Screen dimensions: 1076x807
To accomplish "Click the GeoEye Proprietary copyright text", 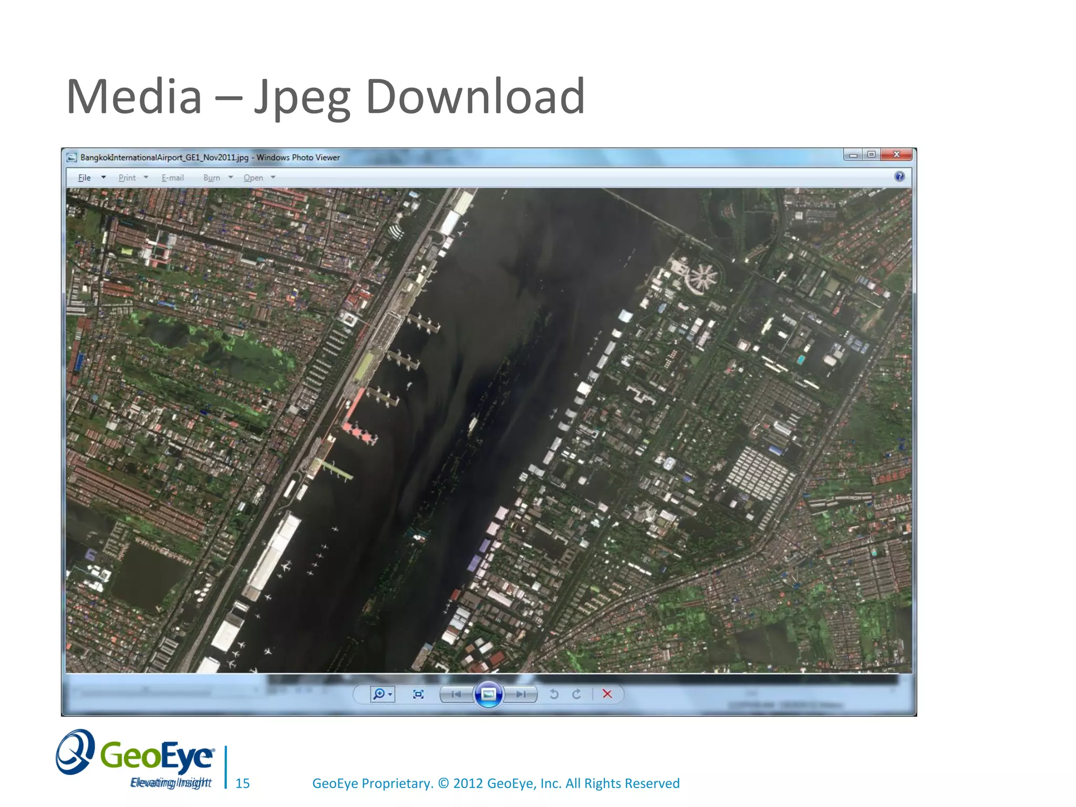I will 496,783.
